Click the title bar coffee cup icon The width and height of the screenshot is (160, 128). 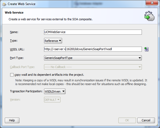click(x=4, y=4)
